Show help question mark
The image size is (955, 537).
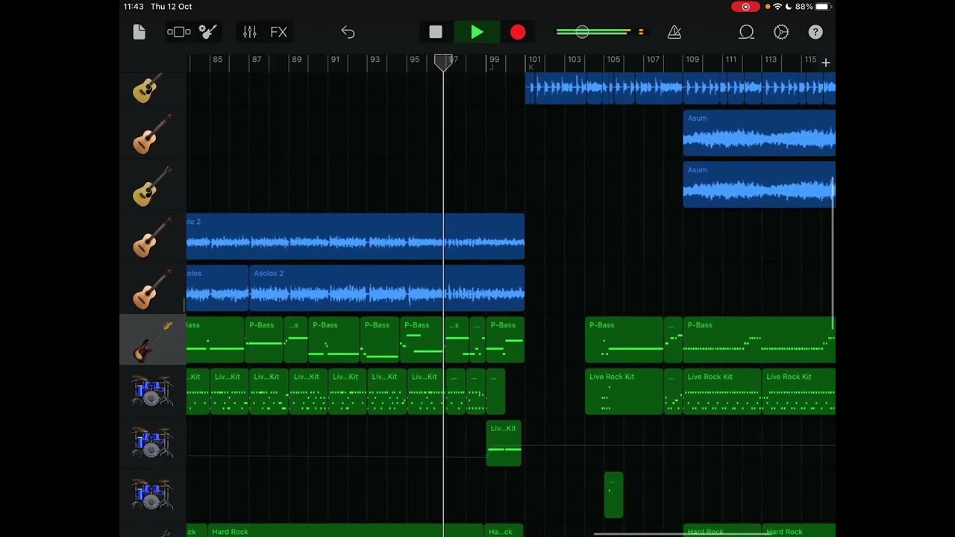[815, 32]
